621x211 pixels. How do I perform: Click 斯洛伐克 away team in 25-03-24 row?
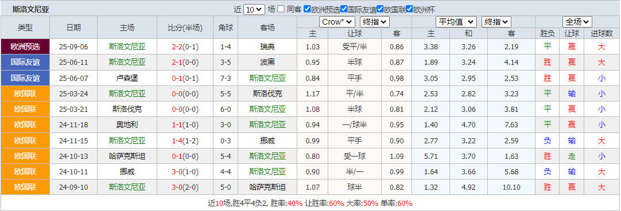(267, 94)
